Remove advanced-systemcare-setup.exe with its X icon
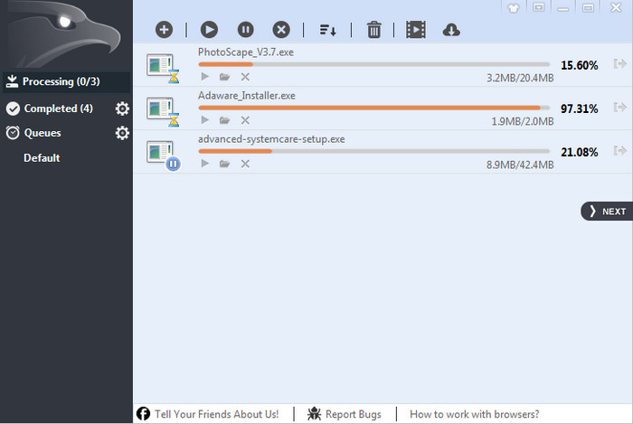Screen dimensions: 633x424 [x=245, y=164]
